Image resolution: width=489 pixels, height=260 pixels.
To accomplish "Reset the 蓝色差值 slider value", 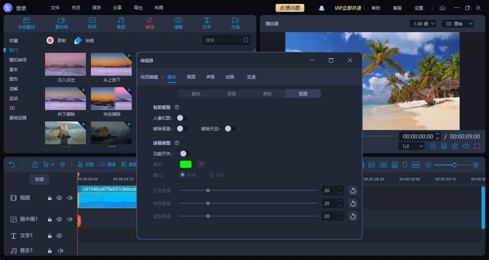I will pos(353,216).
